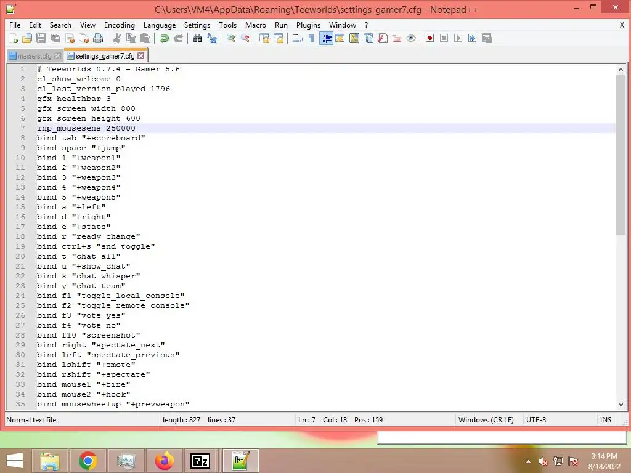Open 7-Zip from the taskbar
Image resolution: width=631 pixels, height=473 pixels.
200,461
